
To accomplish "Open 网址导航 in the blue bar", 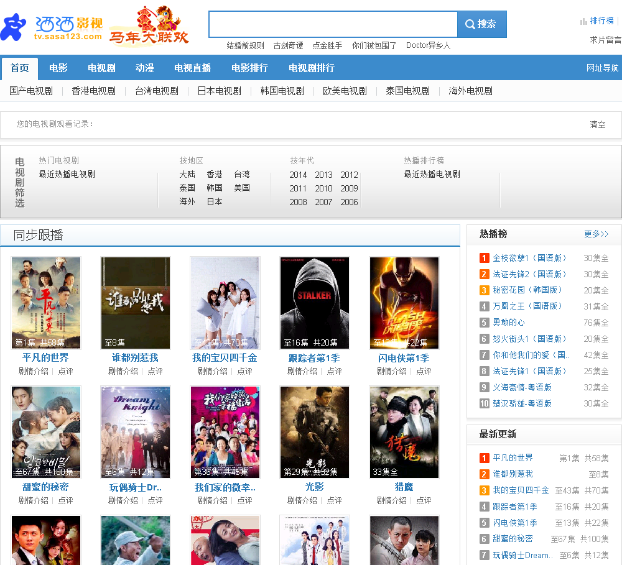I will click(602, 68).
